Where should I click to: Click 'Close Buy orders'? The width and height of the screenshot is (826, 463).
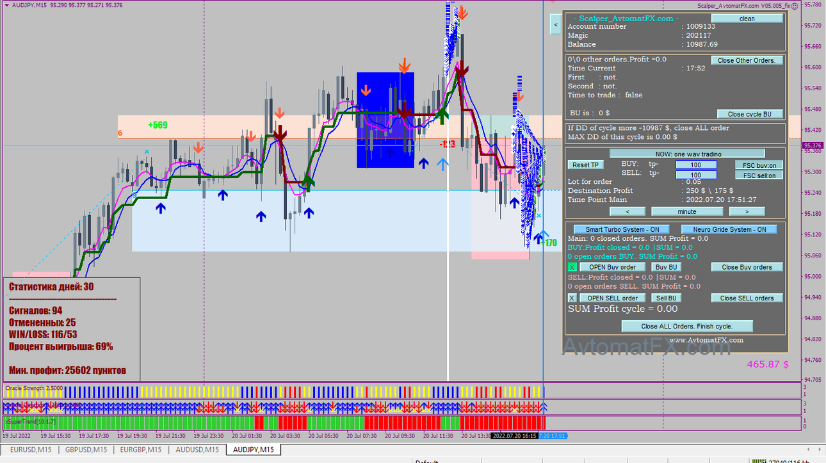(x=747, y=267)
